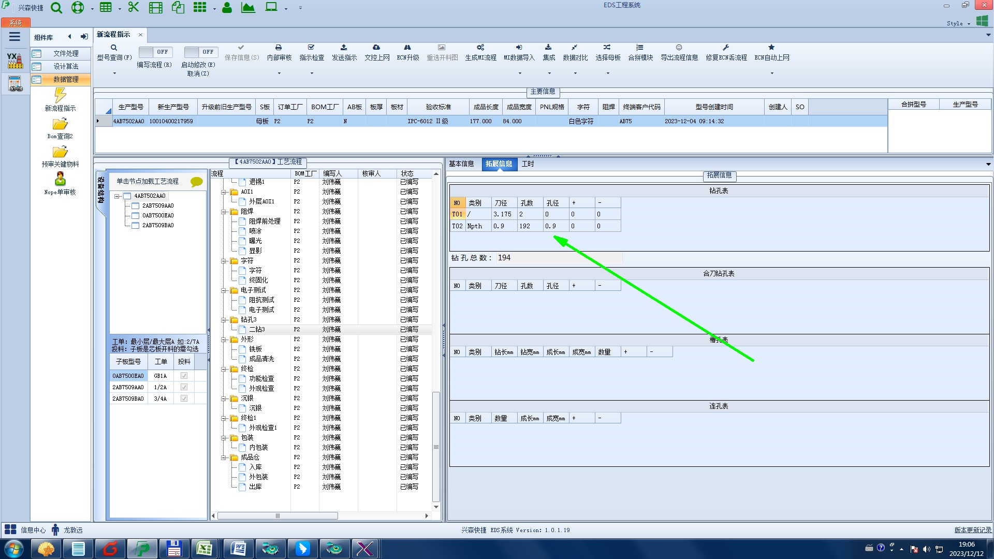994x559 pixels.
Task: Click the 文控上网 cloud upload icon
Action: click(x=376, y=48)
